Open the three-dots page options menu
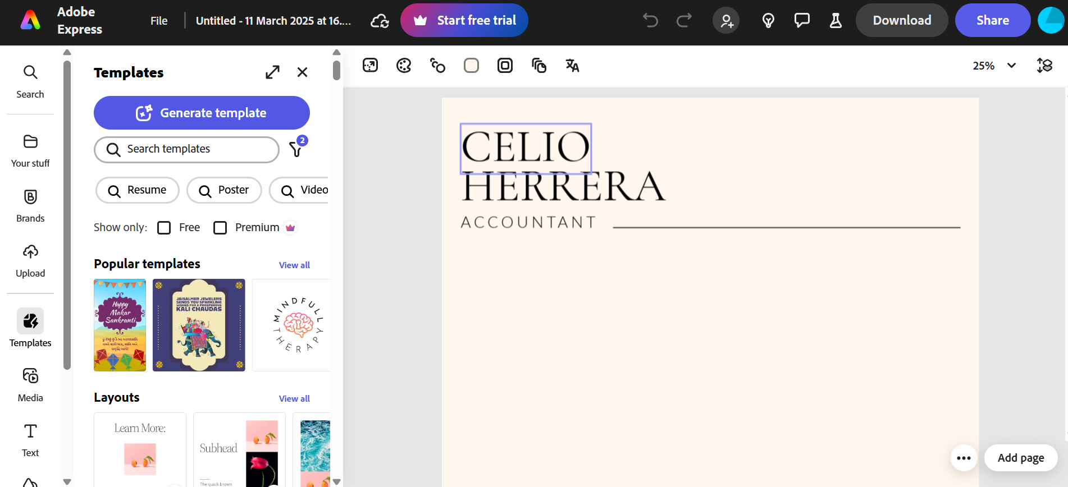 (x=964, y=458)
